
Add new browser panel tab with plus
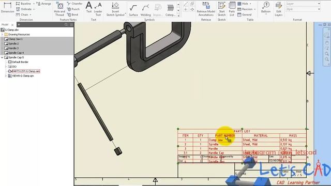[x=19, y=25]
